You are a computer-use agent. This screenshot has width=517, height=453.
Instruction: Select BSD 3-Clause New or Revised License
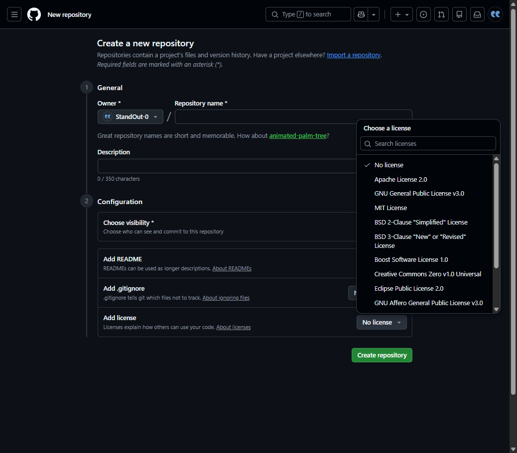(x=425, y=241)
